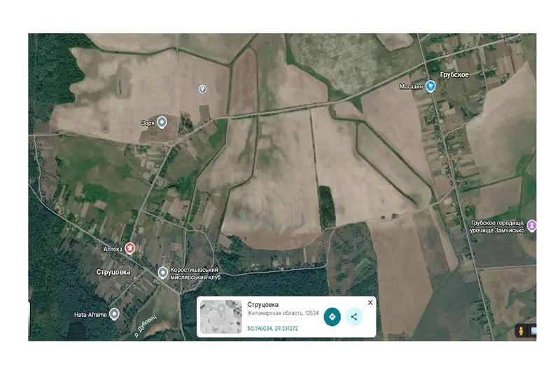The height and width of the screenshot is (368, 560).
Task: Click the Струцовка title in the info card
Action: pos(263,304)
